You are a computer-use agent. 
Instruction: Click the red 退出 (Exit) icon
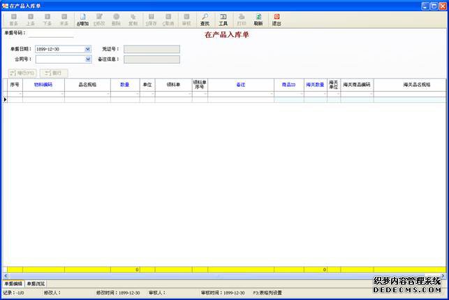point(277,19)
